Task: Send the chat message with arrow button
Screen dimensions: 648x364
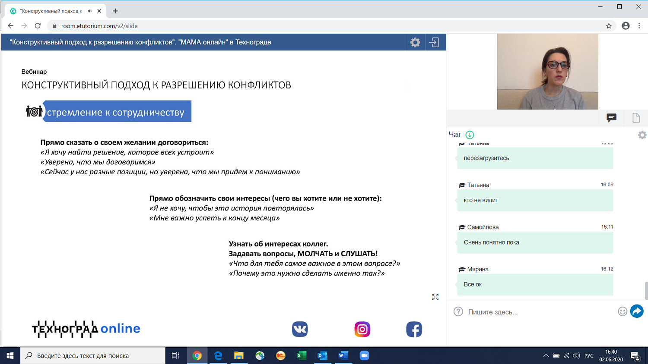Action: pyautogui.click(x=637, y=311)
